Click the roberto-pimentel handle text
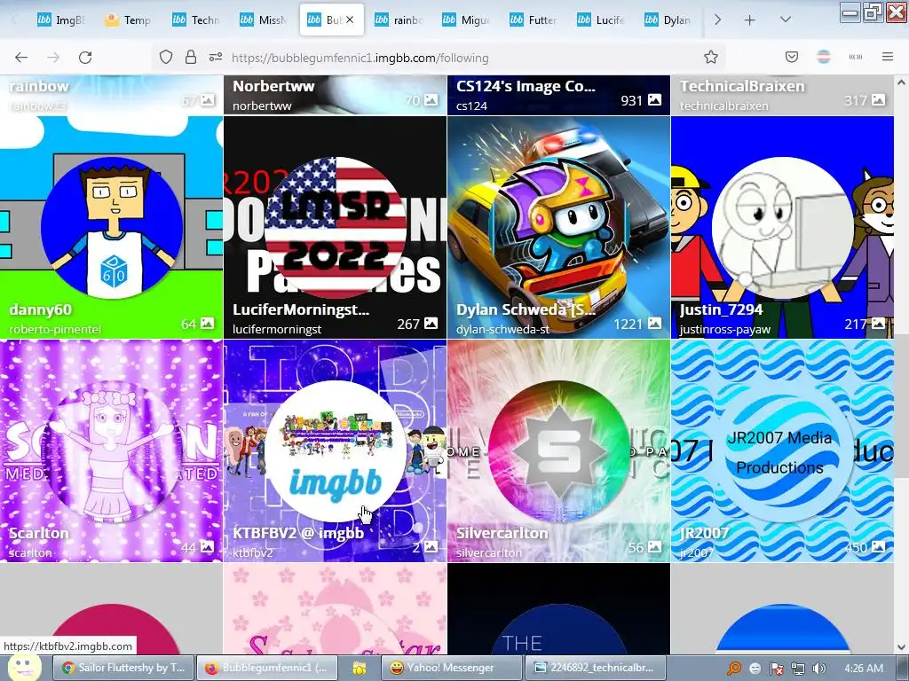Image resolution: width=909 pixels, height=681 pixels. pos(54,330)
